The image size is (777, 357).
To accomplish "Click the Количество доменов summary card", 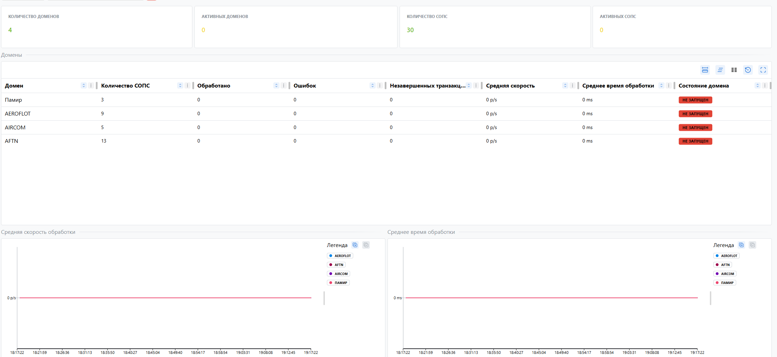I will pos(97,27).
